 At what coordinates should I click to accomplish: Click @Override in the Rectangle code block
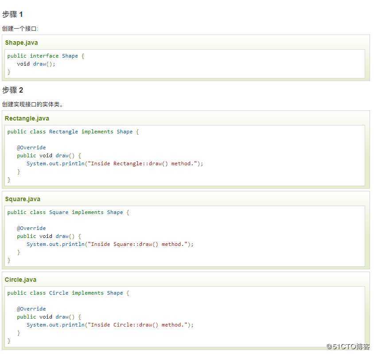coord(31,148)
